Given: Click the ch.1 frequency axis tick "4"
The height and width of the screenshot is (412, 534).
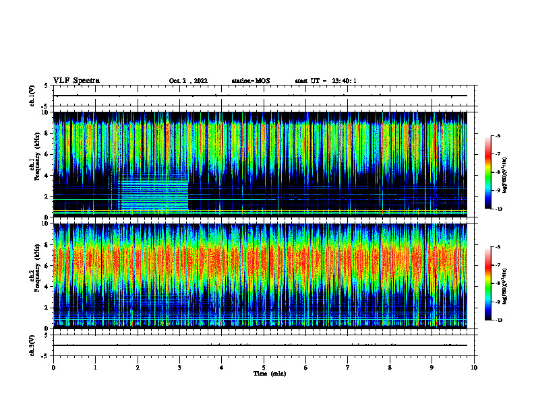Looking at the screenshot, I should (47, 176).
